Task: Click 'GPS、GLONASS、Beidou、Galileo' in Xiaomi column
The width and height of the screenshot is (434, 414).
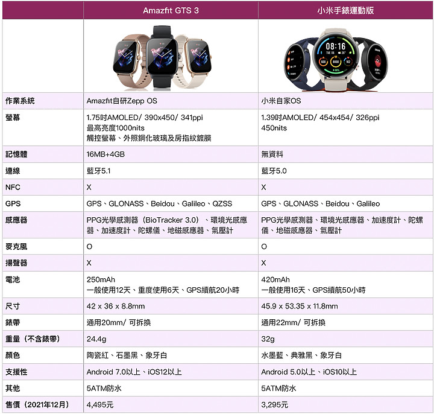Action: point(321,203)
